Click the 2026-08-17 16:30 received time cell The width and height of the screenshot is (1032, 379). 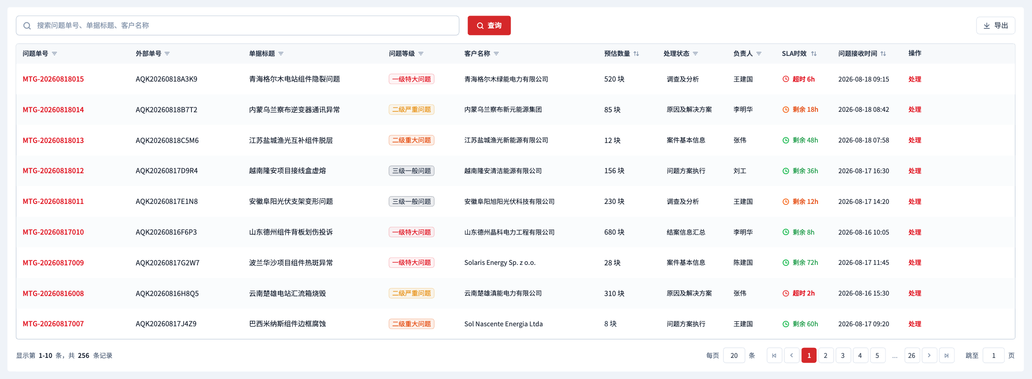pos(863,171)
